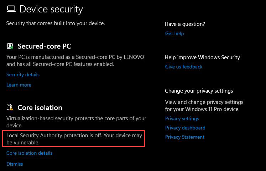The height and width of the screenshot is (171, 266).
Task: Open the Security details link
Action: [23, 75]
